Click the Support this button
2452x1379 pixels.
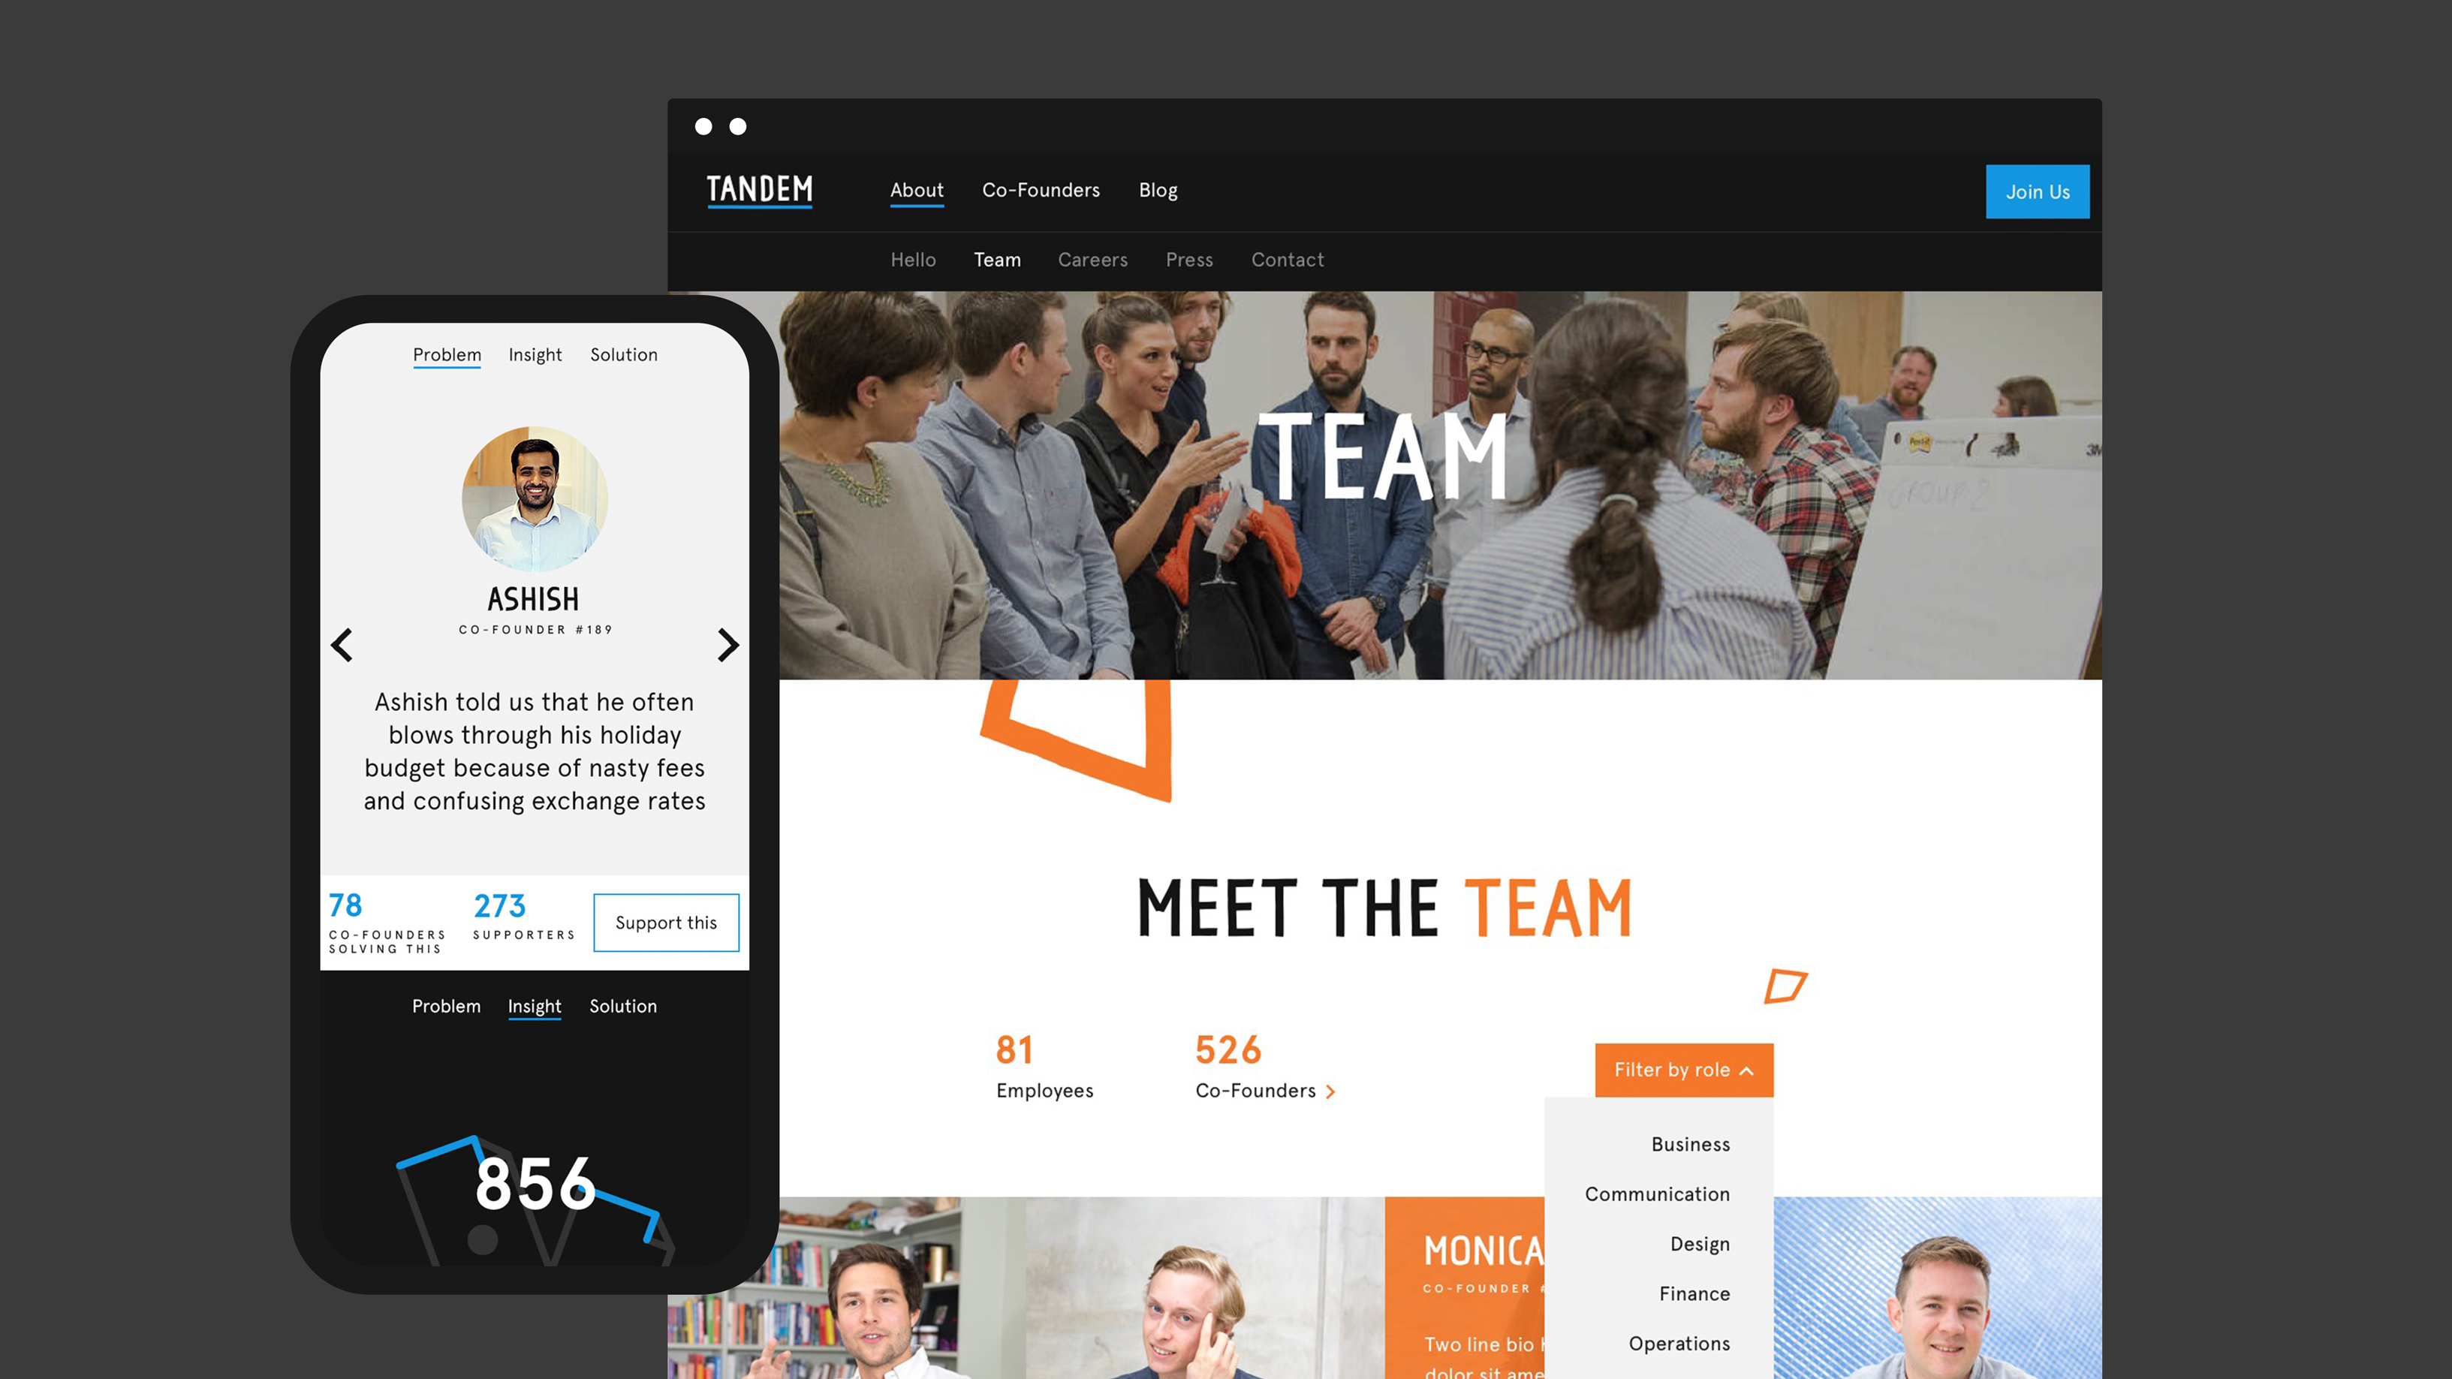point(667,922)
